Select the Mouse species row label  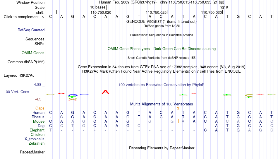(x=39, y=122)
